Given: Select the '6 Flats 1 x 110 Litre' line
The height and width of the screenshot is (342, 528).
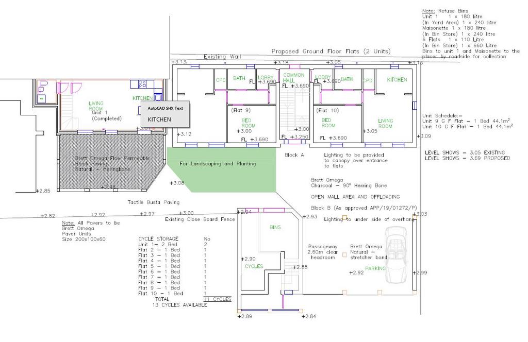Looking at the screenshot, I should (x=453, y=39).
